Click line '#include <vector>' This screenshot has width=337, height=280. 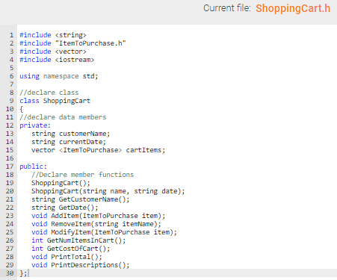pyautogui.click(x=53, y=52)
